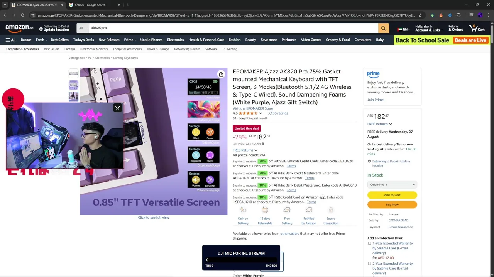Viewport: 494px width, 277px height.
Task: Click the 15 days Returnable icon
Action: 265,210
